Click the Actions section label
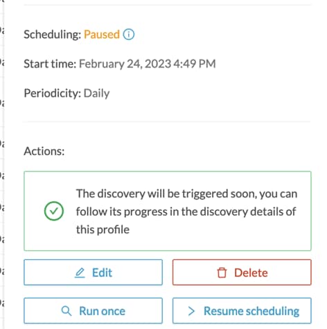This screenshot has height=329, width=327. point(44,151)
